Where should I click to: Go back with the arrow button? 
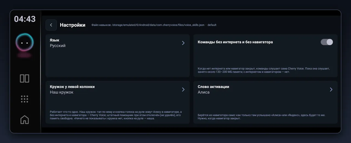tap(51, 25)
